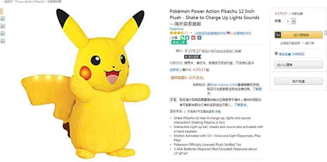327x162 pixels.
Task: Select the first product thumbnail
Action: (x=2, y=11)
